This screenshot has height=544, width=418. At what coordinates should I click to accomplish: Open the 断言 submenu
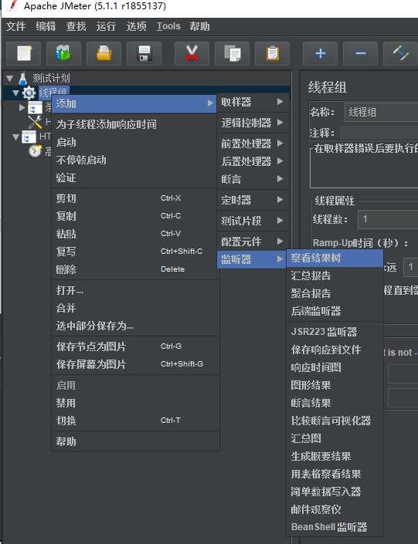point(252,179)
